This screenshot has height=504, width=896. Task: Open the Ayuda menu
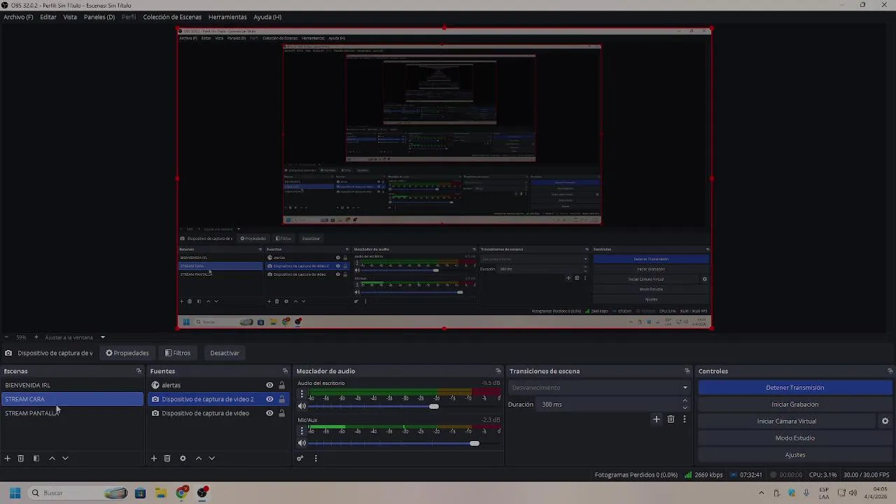click(x=267, y=17)
